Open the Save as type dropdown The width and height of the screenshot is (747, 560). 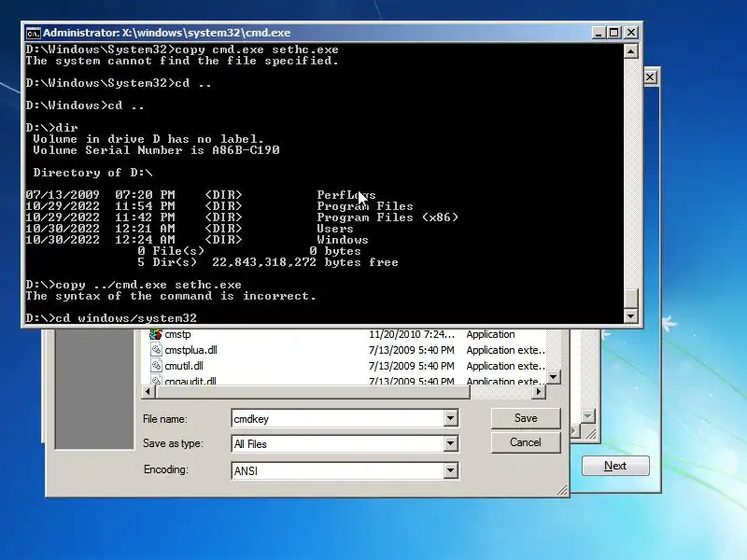(450, 444)
